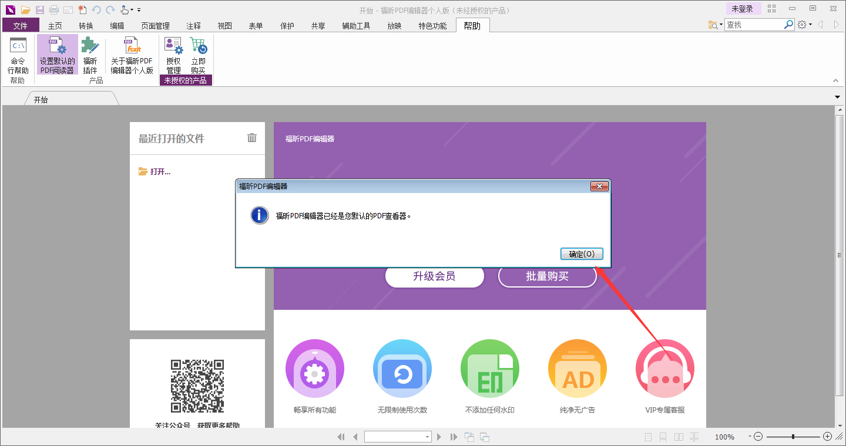
Task: Select the 开始 document tab
Action: 40,99
